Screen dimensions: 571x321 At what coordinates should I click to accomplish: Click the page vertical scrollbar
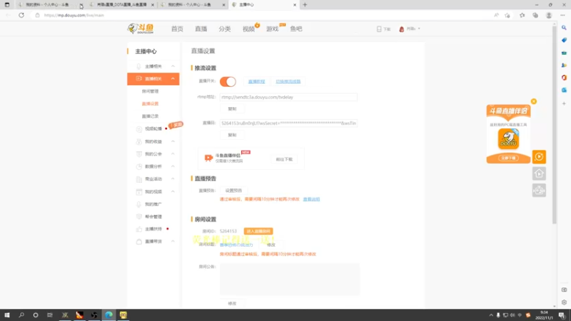tap(555, 123)
